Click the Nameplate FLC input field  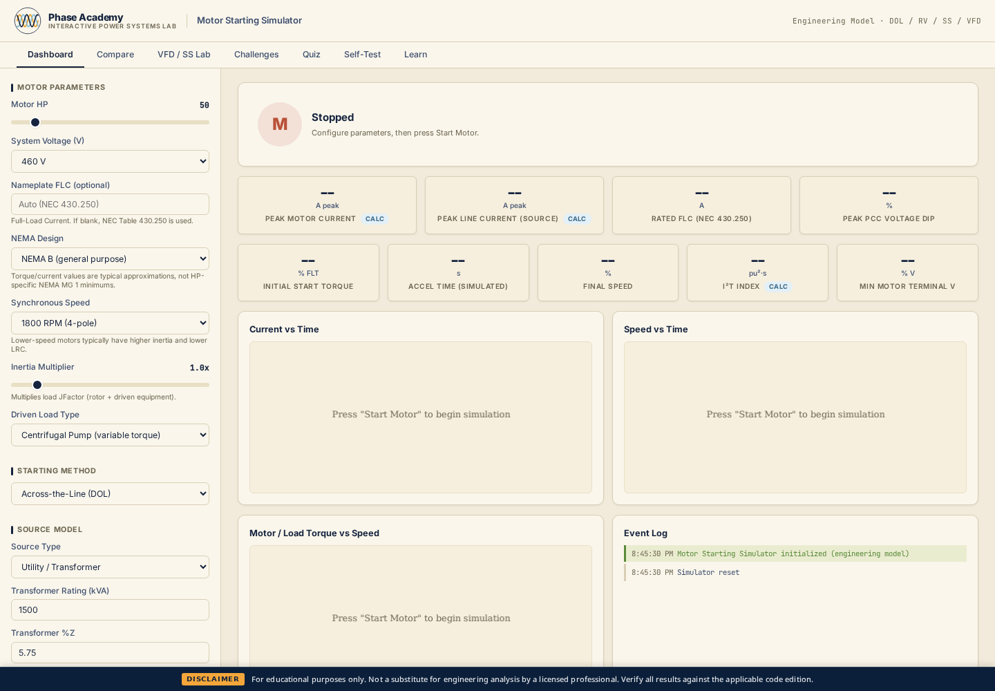tap(110, 205)
